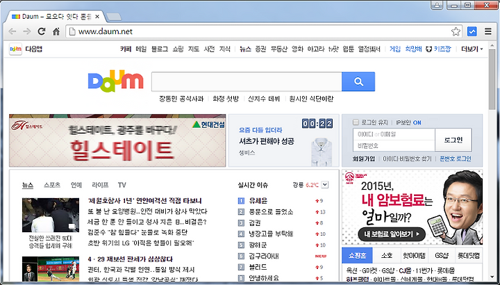Switch to the 스포츠 news tab
The image size is (500, 285).
(52, 185)
